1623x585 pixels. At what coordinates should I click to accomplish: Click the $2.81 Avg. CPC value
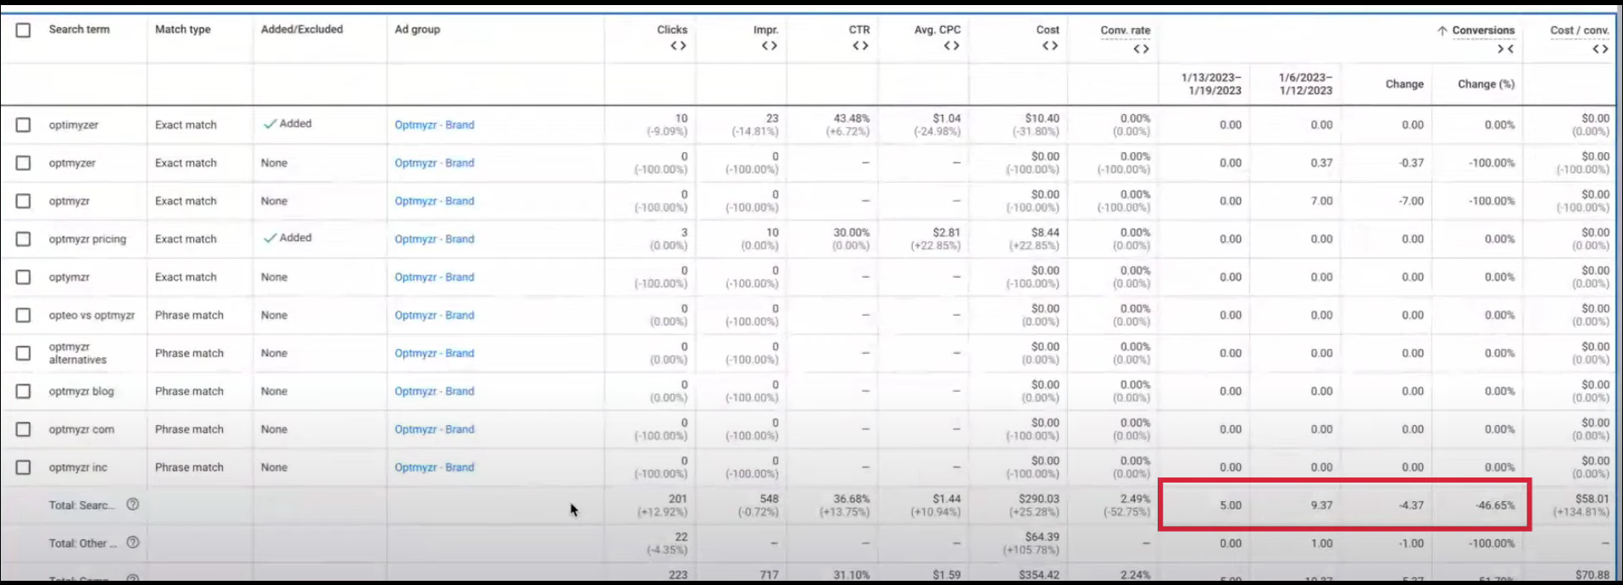tap(947, 233)
